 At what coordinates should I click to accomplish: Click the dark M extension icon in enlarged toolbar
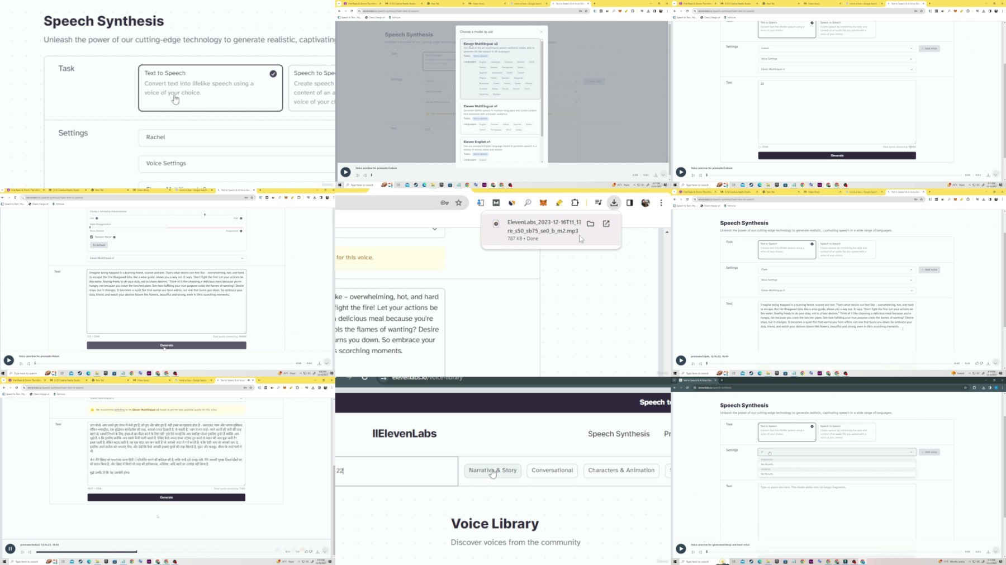coord(496,203)
